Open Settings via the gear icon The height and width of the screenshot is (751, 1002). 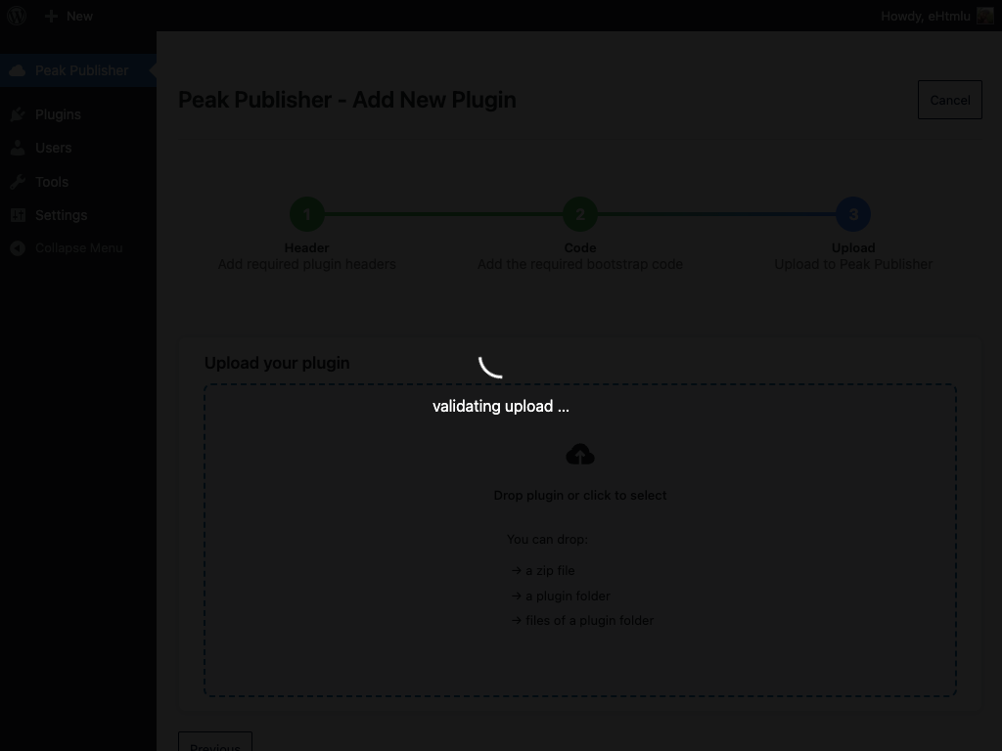pos(18,215)
